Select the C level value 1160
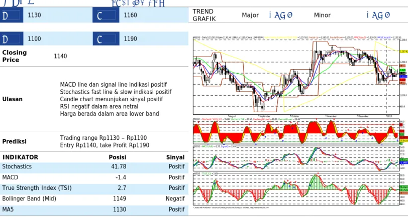The width and height of the screenshot is (408, 220). pos(130,15)
